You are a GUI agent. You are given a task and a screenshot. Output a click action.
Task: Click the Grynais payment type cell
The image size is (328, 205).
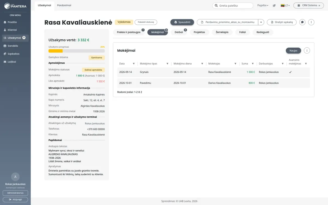144,72
